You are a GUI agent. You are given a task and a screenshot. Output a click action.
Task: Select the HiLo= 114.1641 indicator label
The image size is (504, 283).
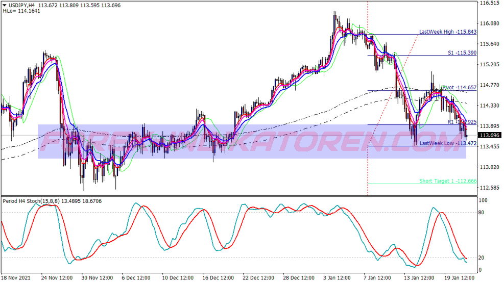[x=21, y=11]
